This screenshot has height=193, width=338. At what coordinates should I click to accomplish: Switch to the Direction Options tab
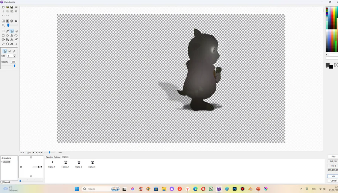pos(53,157)
